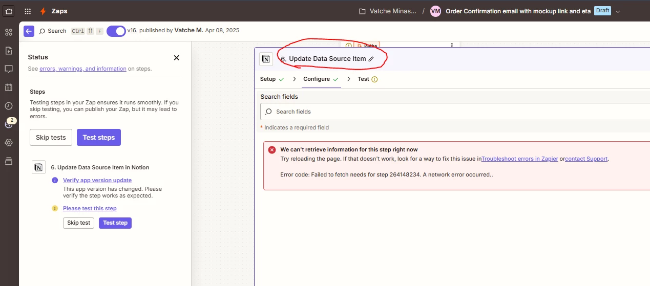The height and width of the screenshot is (286, 650).
Task: Click the folder icon by Vatche Minas
Action: (x=362, y=11)
